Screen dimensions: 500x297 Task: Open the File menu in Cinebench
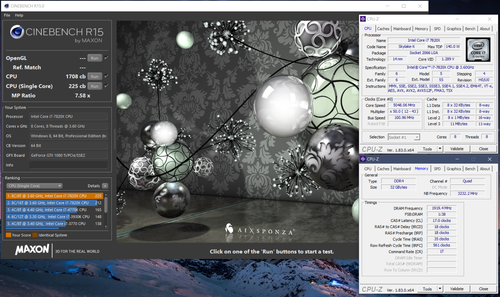[x=7, y=15]
